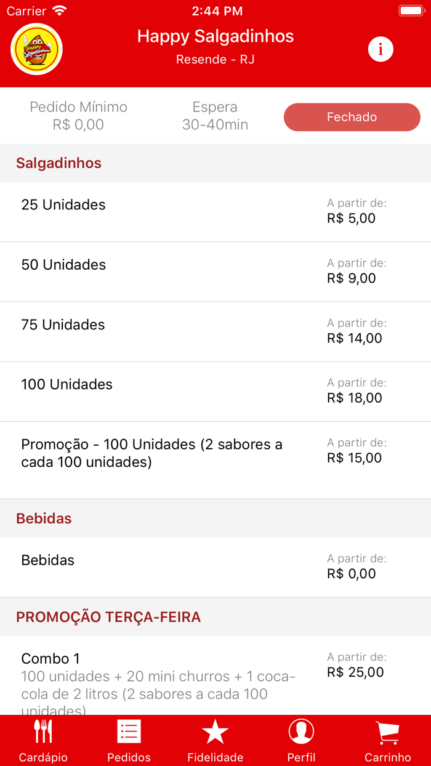Tap the restaurant info icon
This screenshot has height=766, width=431.
tap(381, 49)
